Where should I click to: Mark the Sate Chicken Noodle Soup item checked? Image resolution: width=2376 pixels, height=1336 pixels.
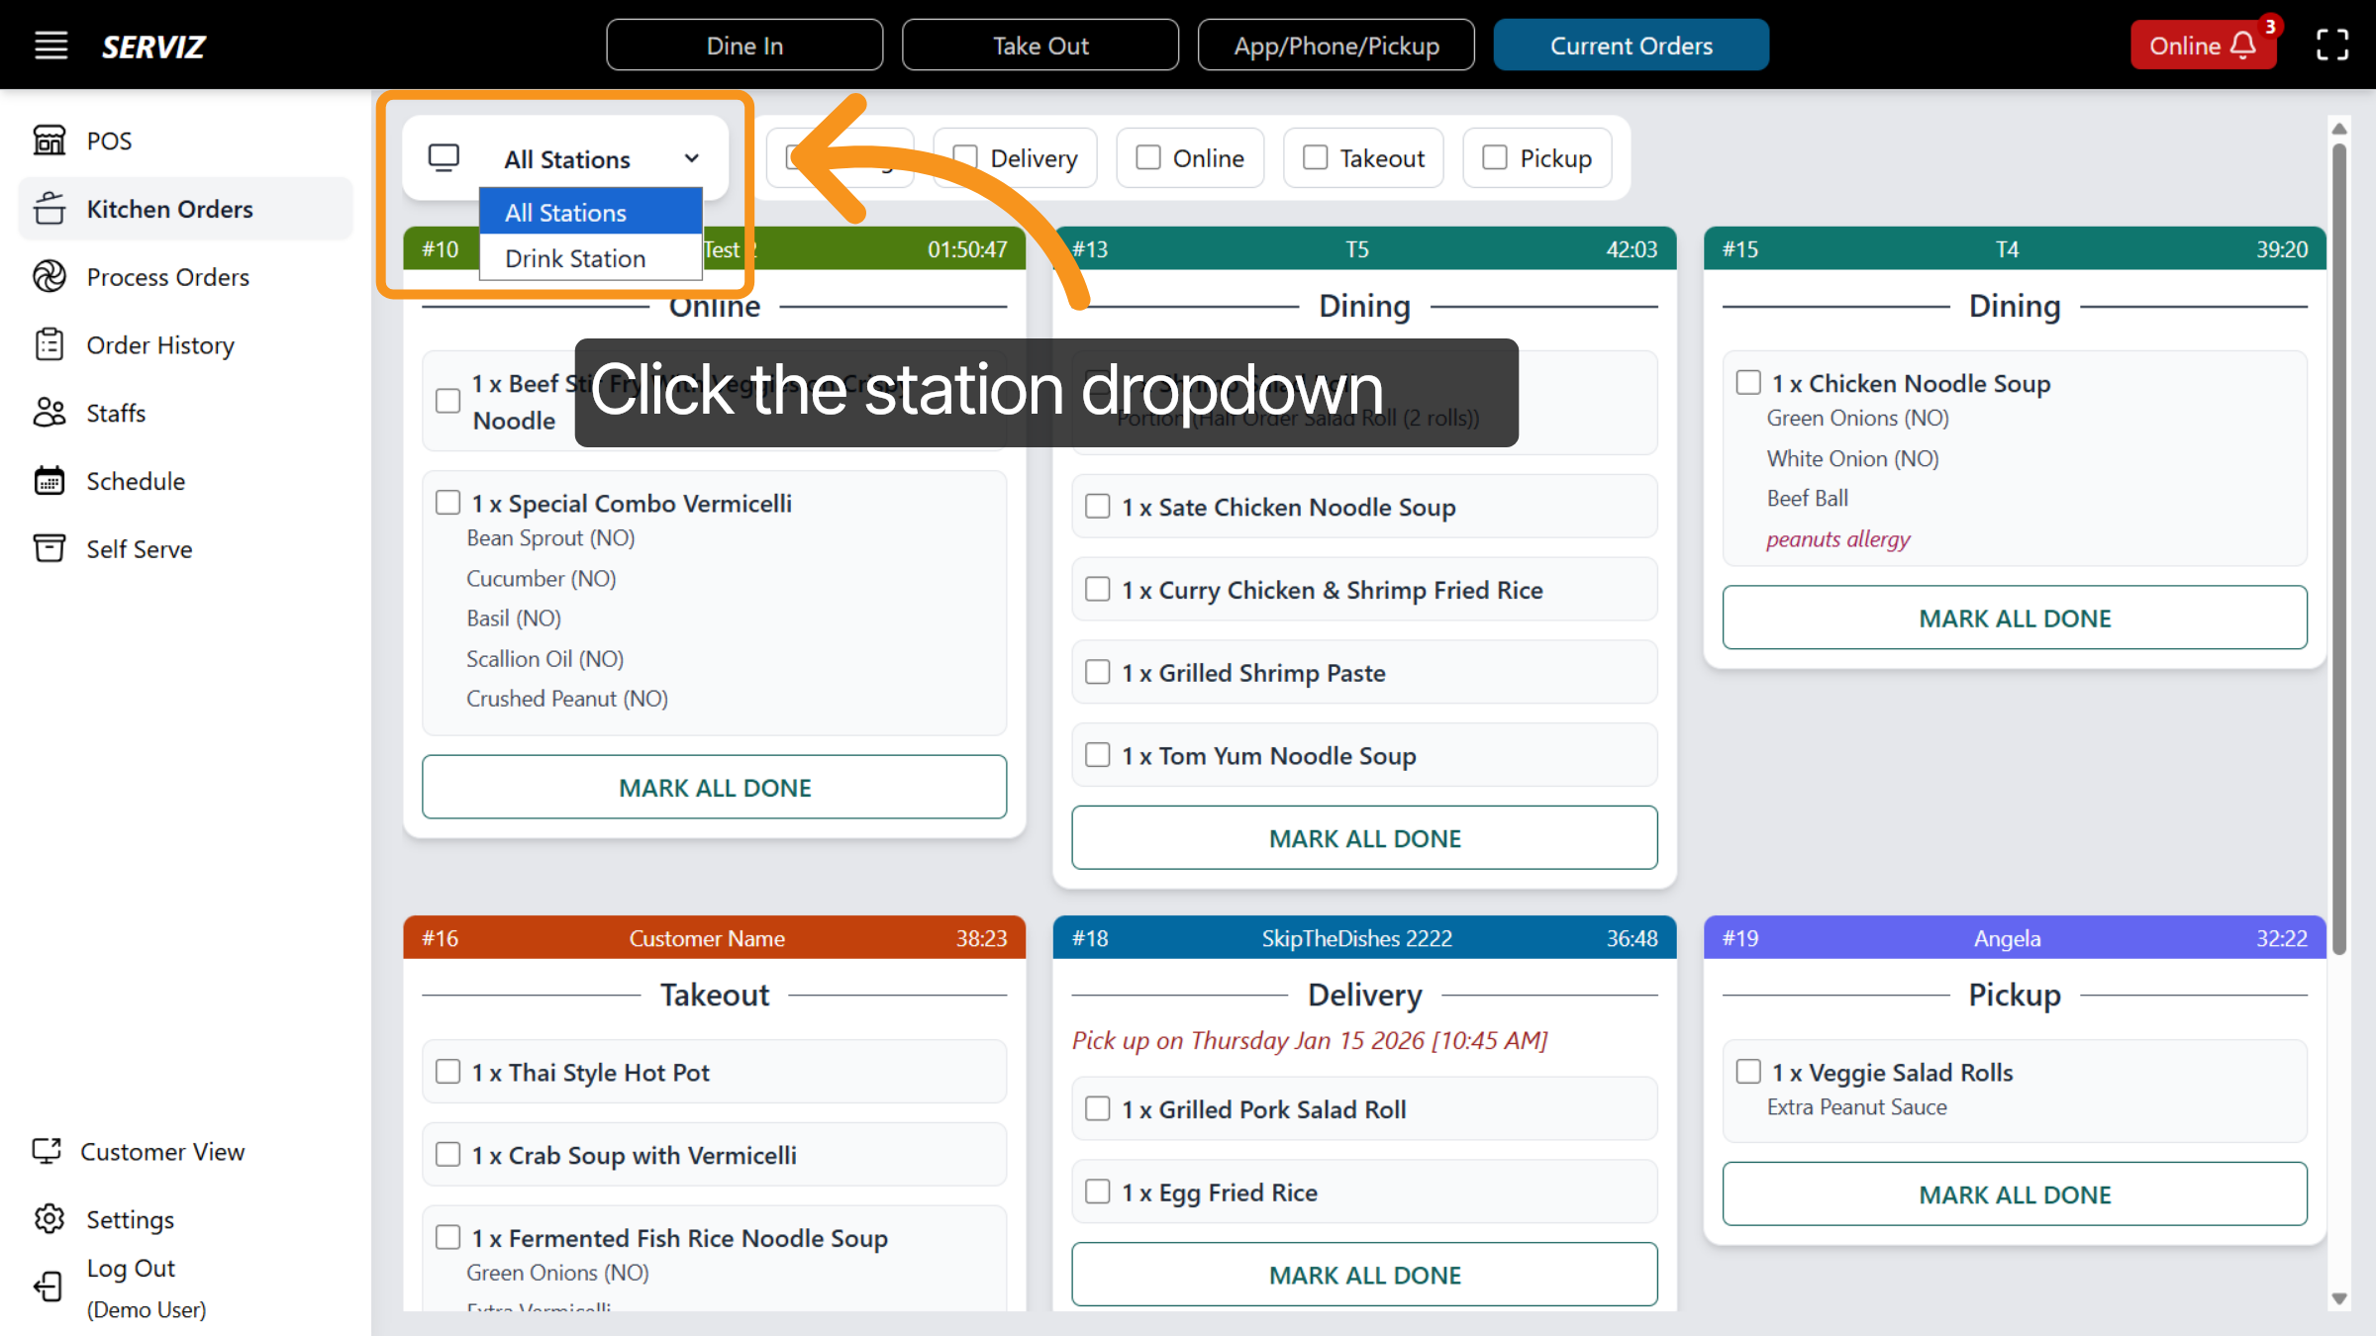pos(1097,506)
